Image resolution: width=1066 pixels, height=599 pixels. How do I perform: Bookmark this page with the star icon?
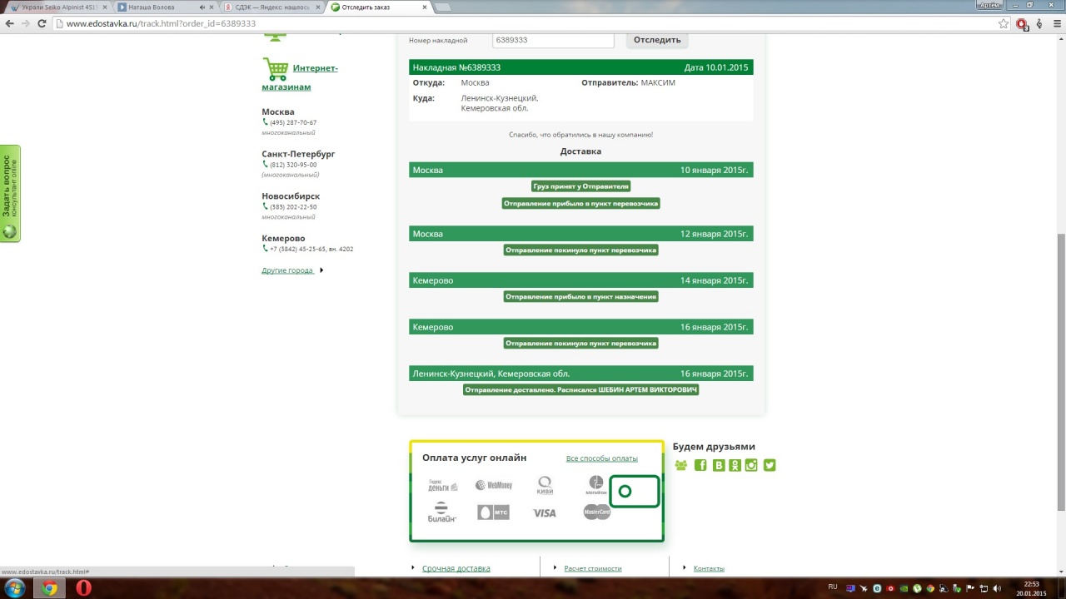tap(1004, 23)
